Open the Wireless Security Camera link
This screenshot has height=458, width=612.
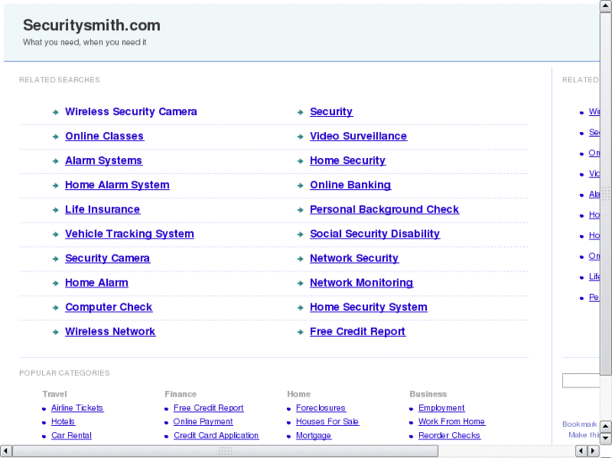130,112
